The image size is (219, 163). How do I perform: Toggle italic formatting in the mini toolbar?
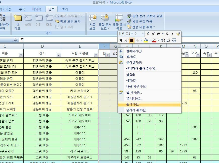tap(126, 40)
